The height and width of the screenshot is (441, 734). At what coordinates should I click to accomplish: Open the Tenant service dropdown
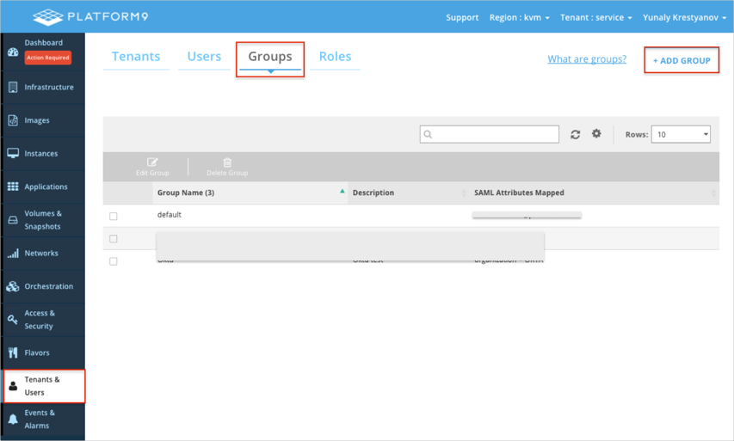pos(595,17)
